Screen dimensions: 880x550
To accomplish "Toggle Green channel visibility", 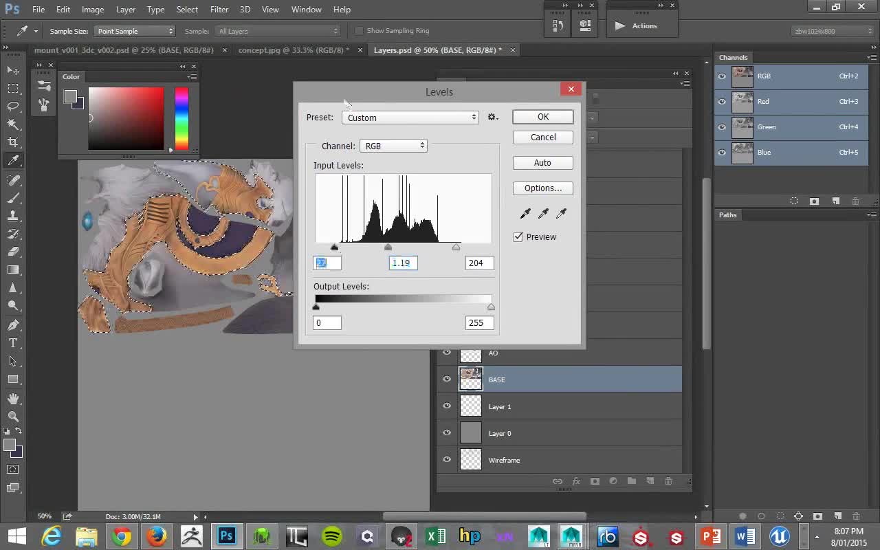I will tap(722, 127).
